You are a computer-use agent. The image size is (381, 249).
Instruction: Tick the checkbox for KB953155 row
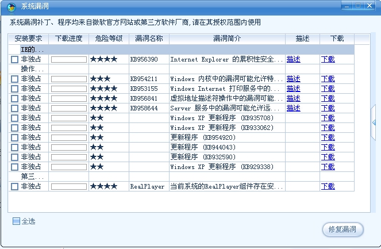pos(14,89)
